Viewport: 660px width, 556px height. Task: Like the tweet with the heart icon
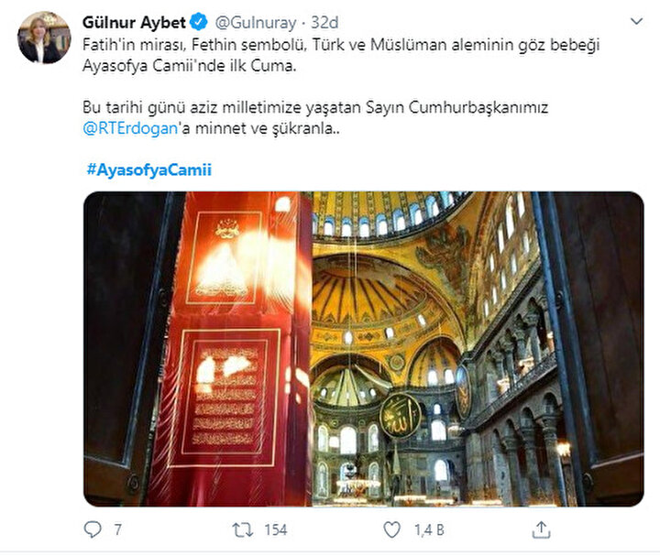point(392,529)
